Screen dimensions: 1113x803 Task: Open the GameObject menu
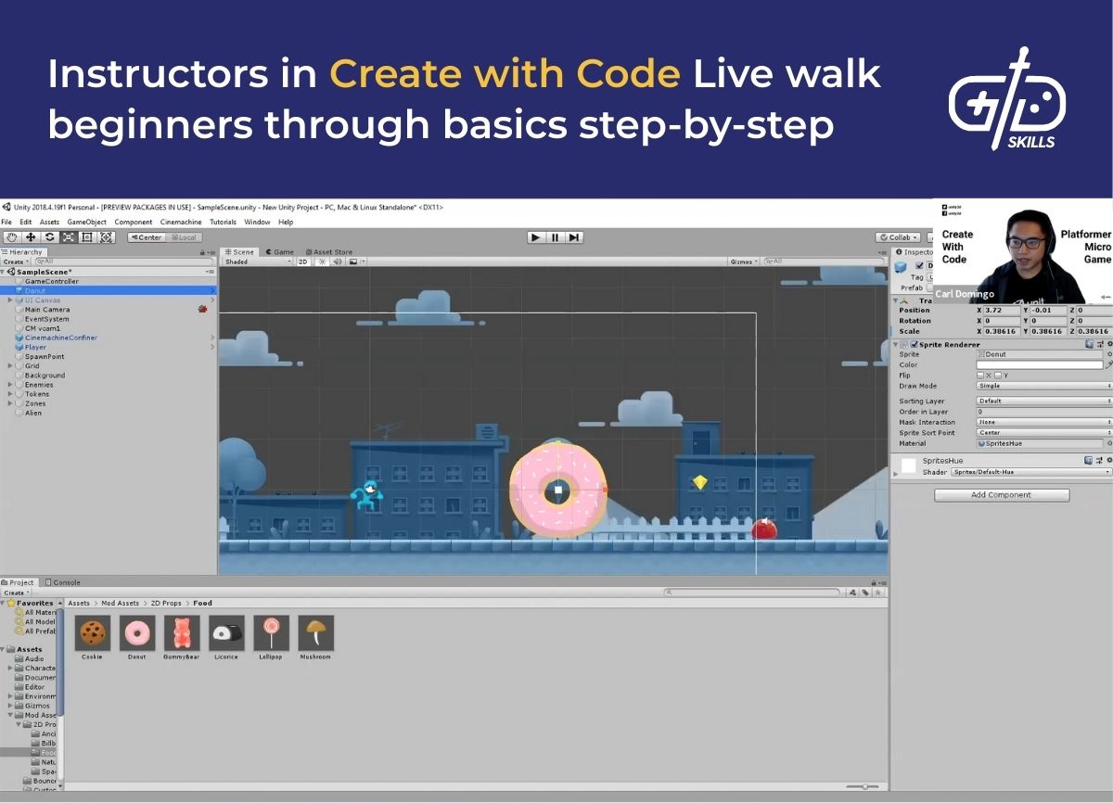[x=87, y=222]
